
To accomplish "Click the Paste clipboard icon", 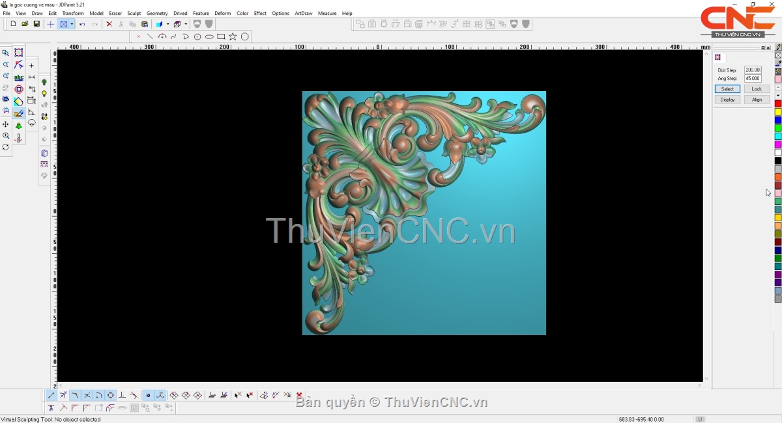I will pos(145,24).
